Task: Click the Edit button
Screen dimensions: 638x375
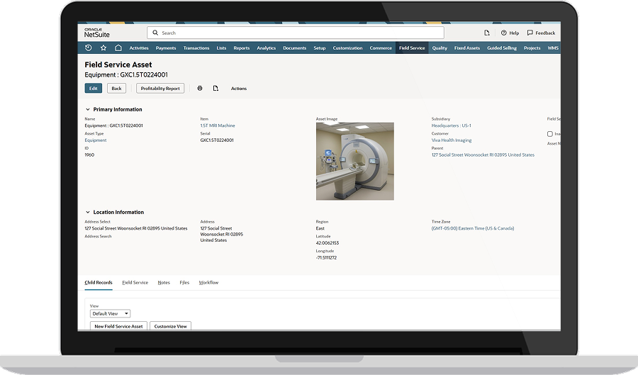Action: (93, 89)
